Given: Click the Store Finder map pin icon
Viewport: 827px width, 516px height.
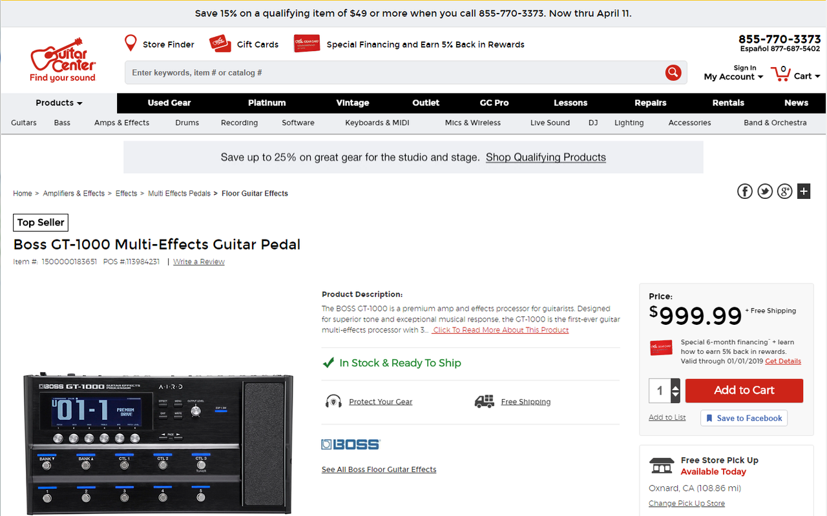Looking at the screenshot, I should point(131,43).
